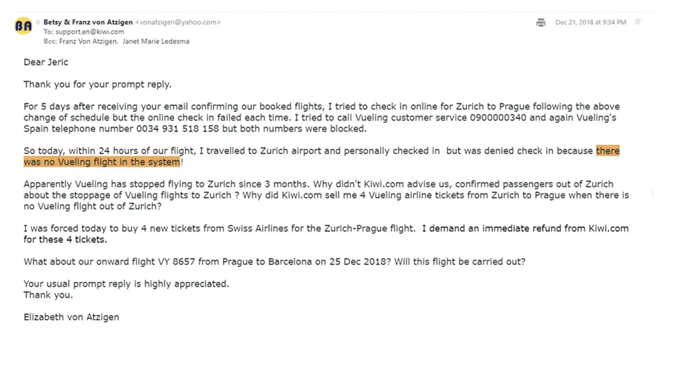
Task: Click the Dec 21, 2018 timestamp
Action: tap(590, 22)
